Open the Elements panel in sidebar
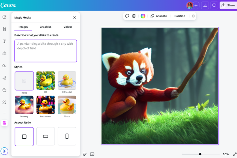237x158 pixels. (x=4, y=29)
